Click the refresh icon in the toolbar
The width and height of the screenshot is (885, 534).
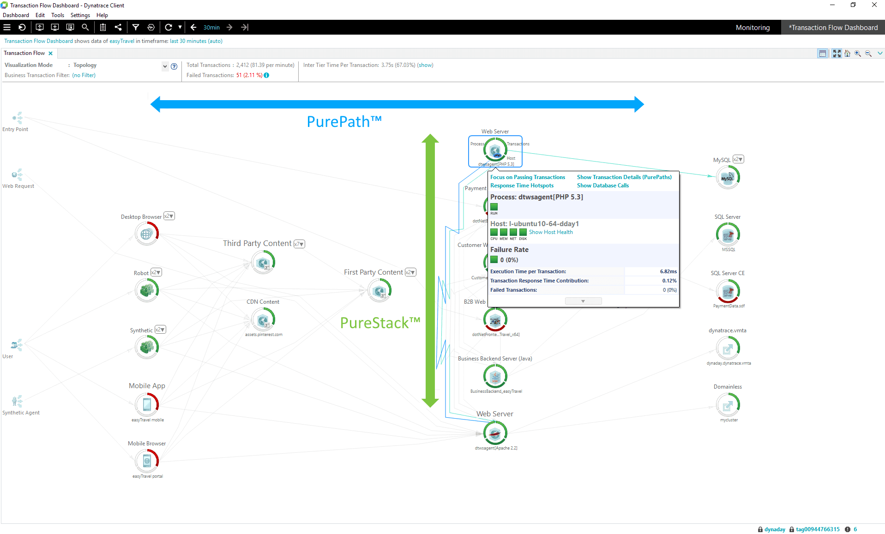click(169, 27)
